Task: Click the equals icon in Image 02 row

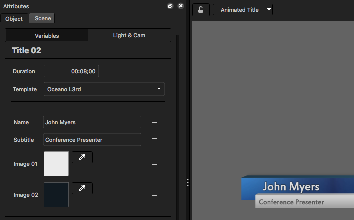Action: click(x=154, y=195)
